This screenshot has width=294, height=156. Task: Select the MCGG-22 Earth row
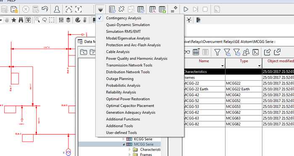click(x=238, y=89)
